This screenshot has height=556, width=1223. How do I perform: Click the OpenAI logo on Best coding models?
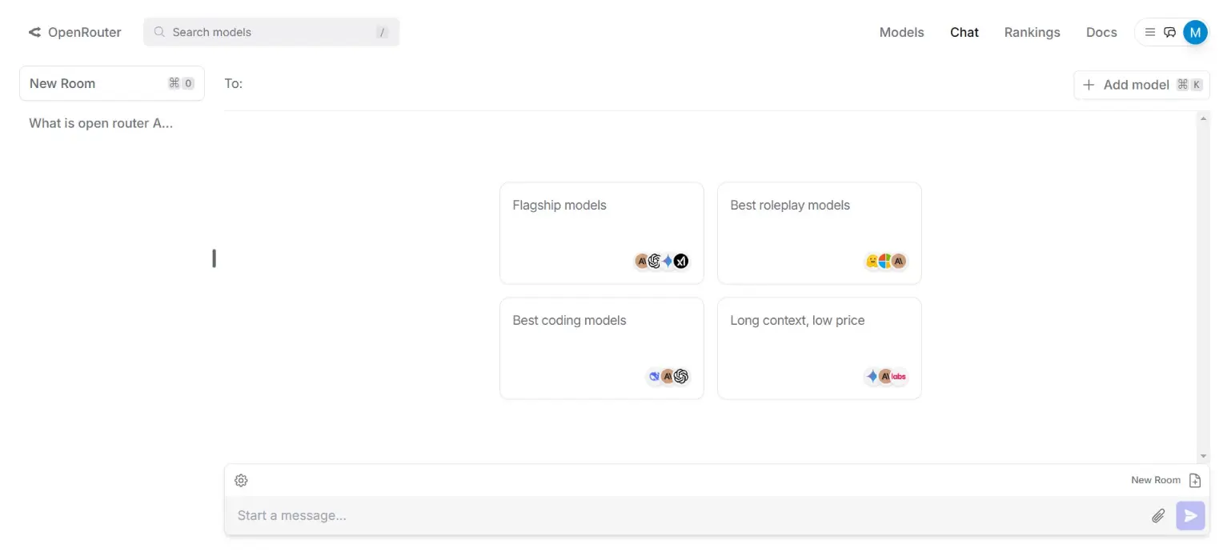(x=680, y=376)
